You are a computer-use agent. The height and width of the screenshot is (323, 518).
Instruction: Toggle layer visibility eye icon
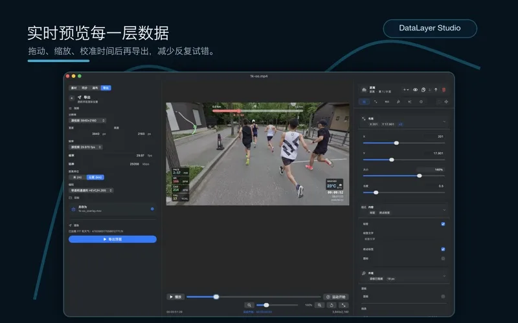coord(415,90)
